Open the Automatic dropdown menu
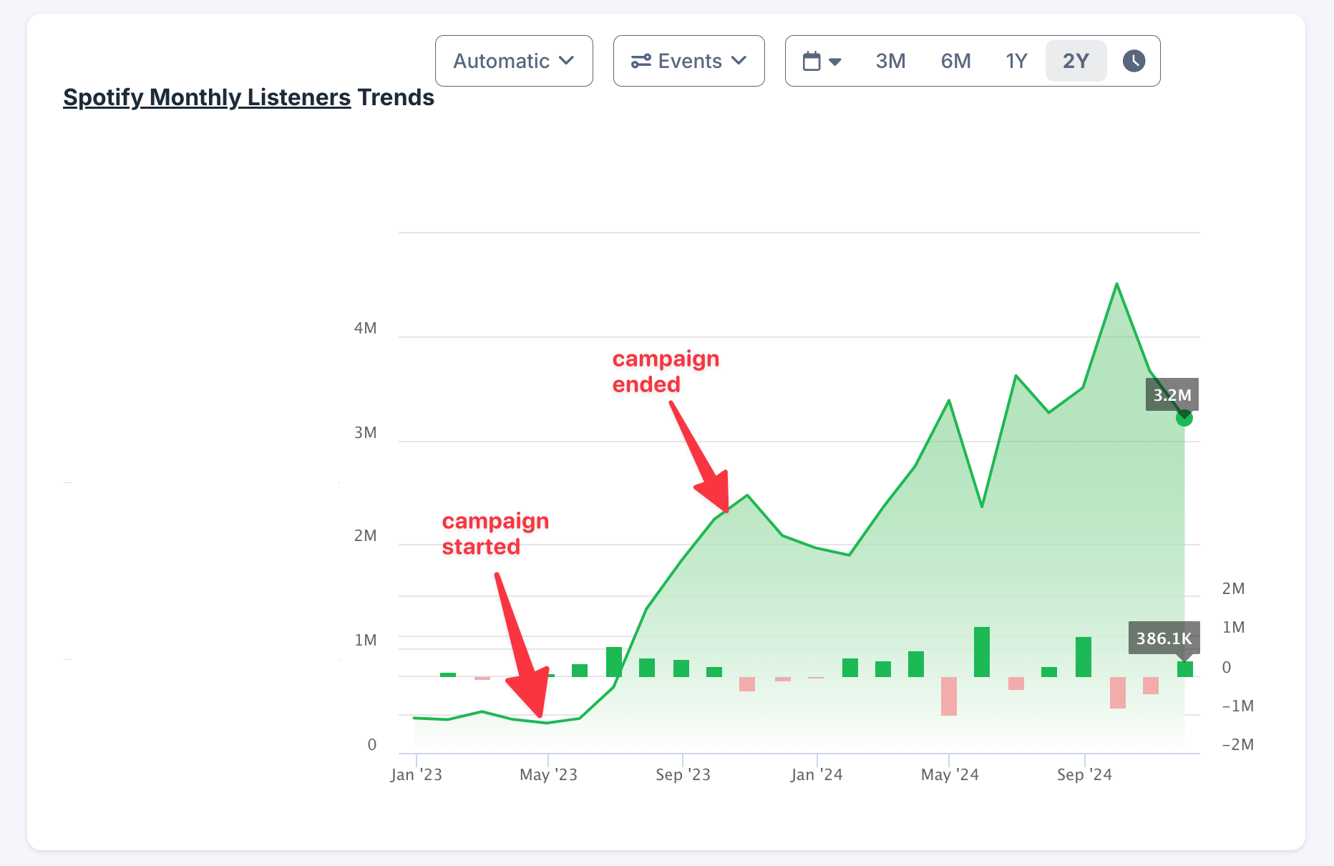The image size is (1334, 866). click(513, 61)
